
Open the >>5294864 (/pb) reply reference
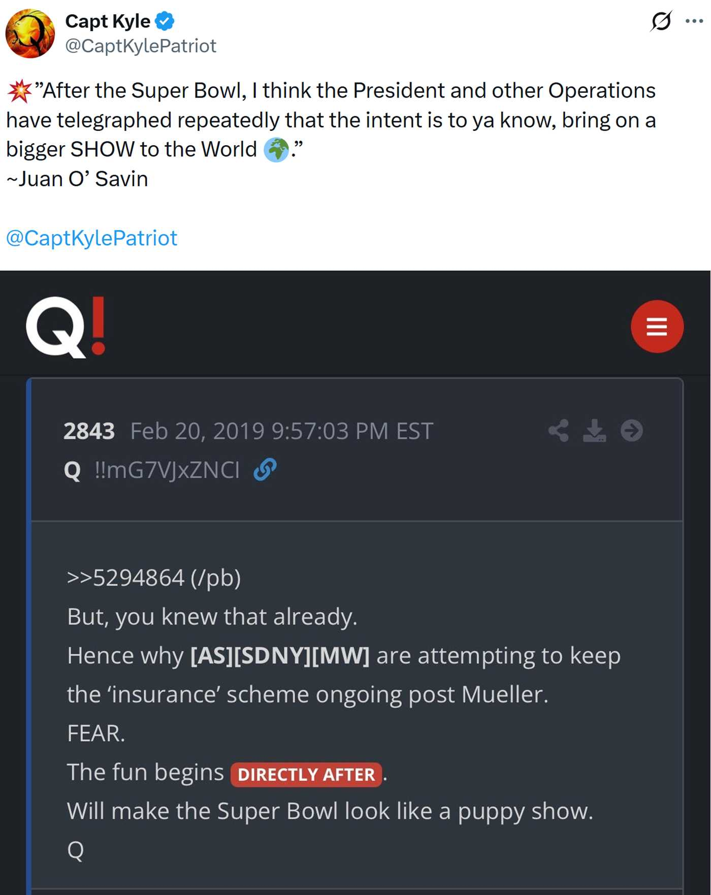154,578
